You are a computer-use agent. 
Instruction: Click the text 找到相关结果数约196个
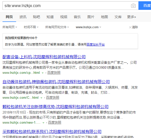[x=21, y=38]
